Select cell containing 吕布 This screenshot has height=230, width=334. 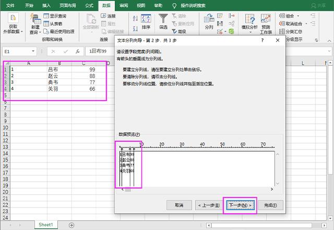click(59, 70)
